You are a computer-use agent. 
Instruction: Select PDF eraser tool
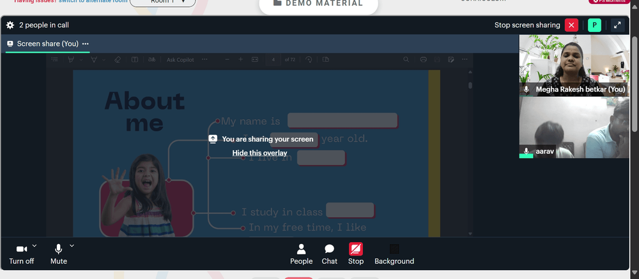118,60
